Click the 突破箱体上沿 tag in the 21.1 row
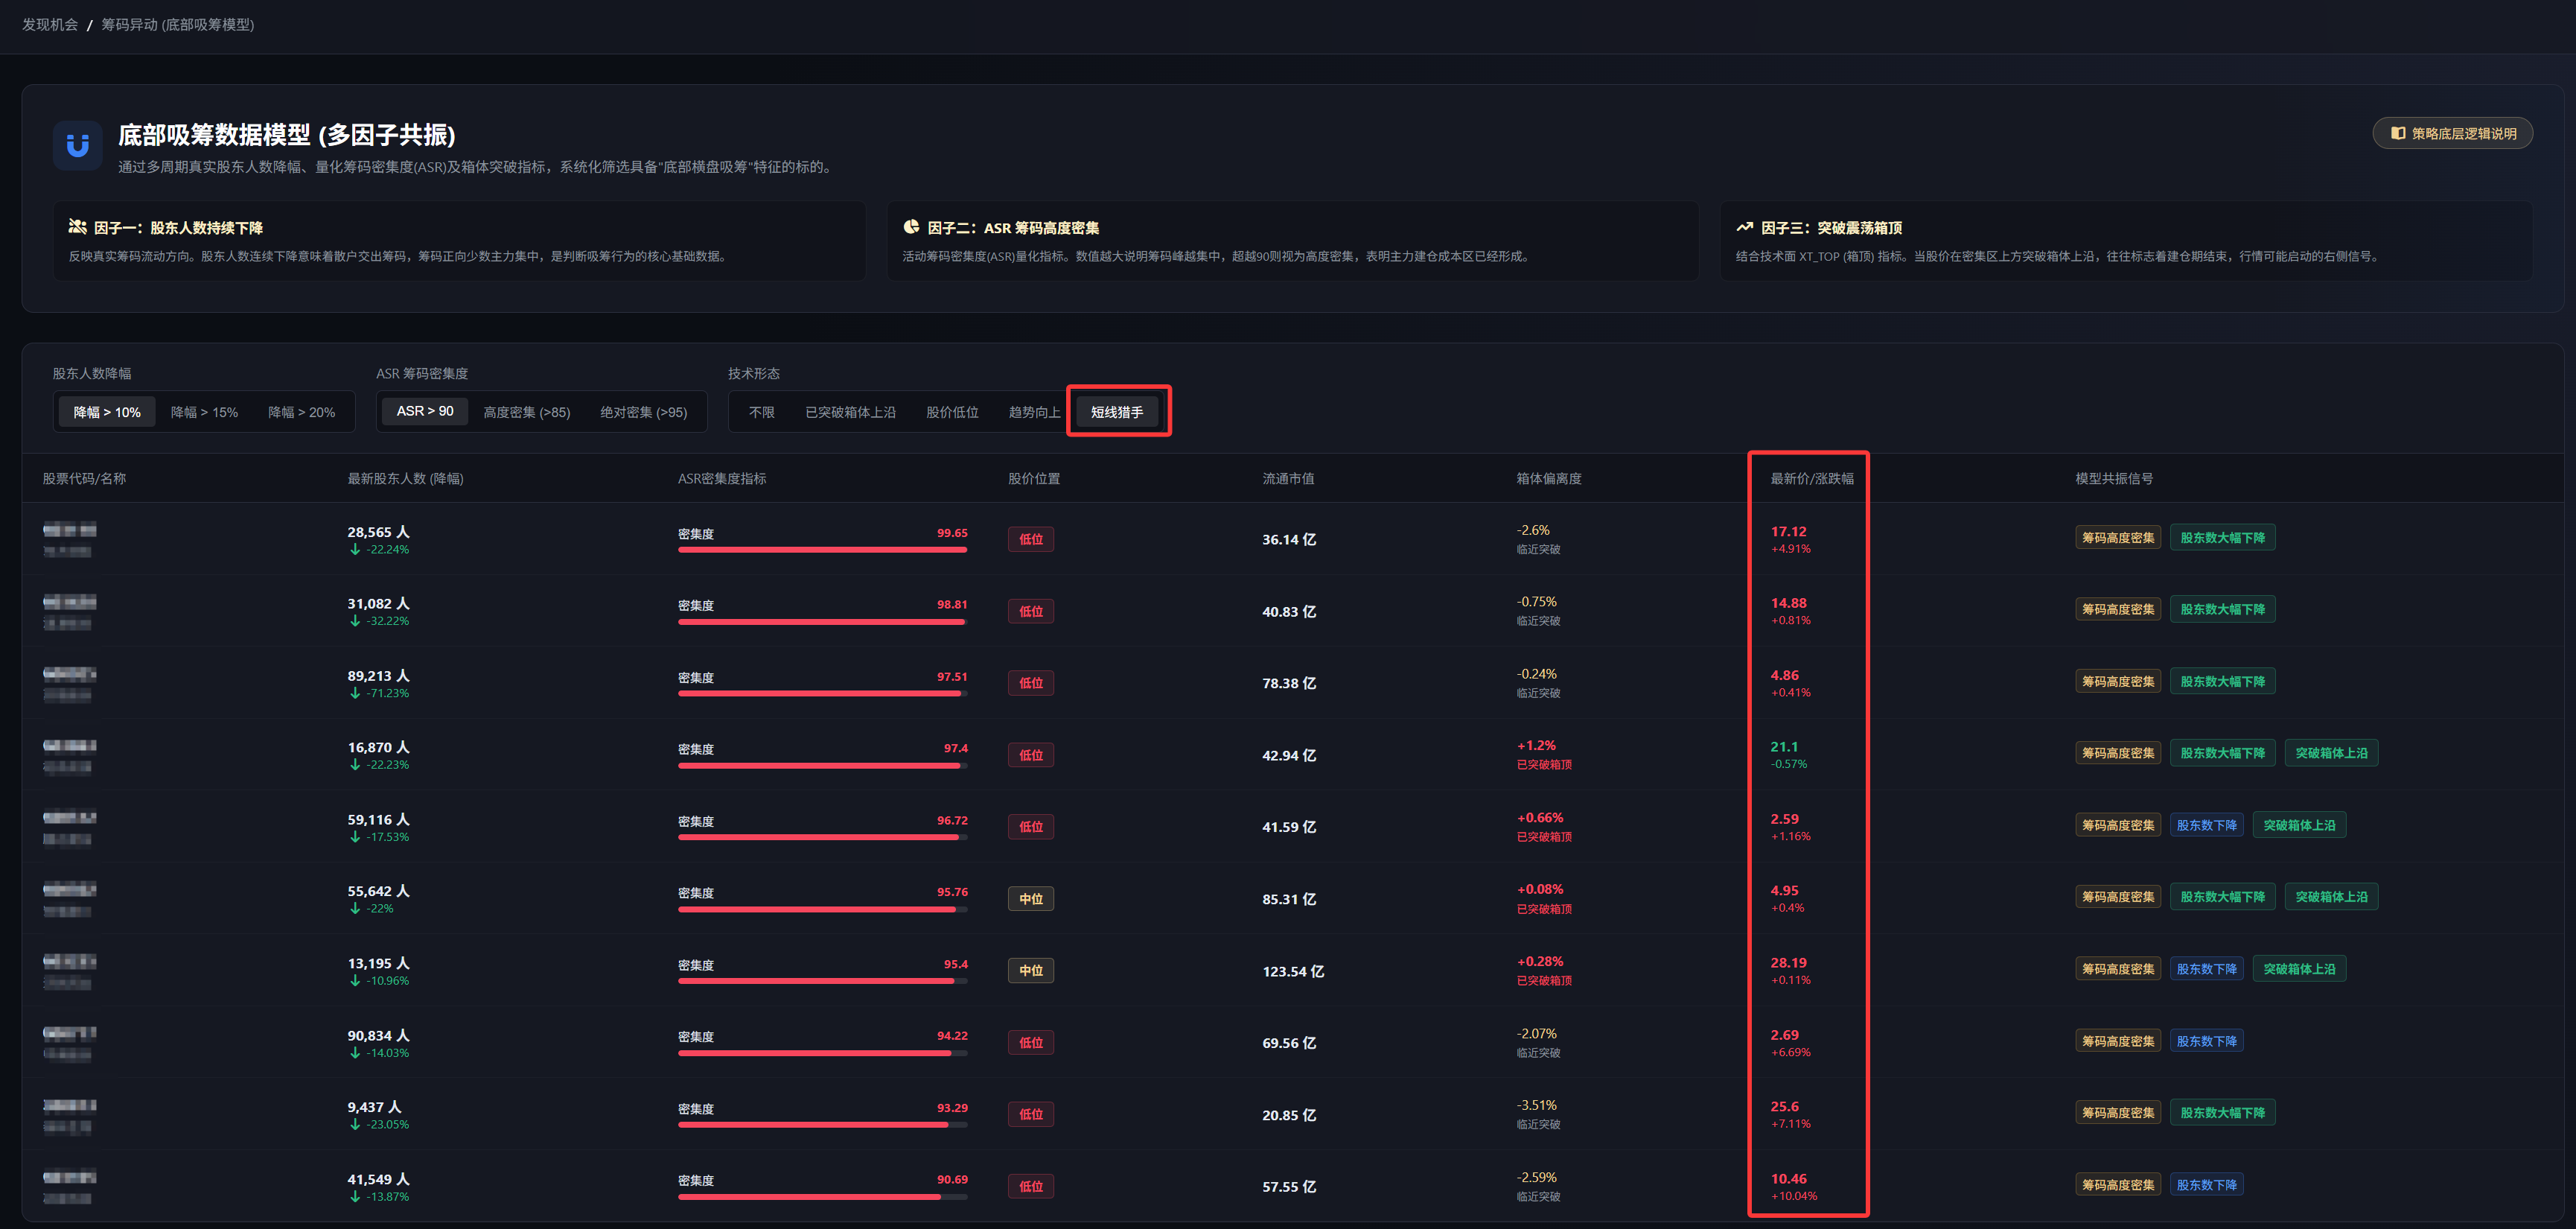The image size is (2576, 1229). [x=2331, y=752]
